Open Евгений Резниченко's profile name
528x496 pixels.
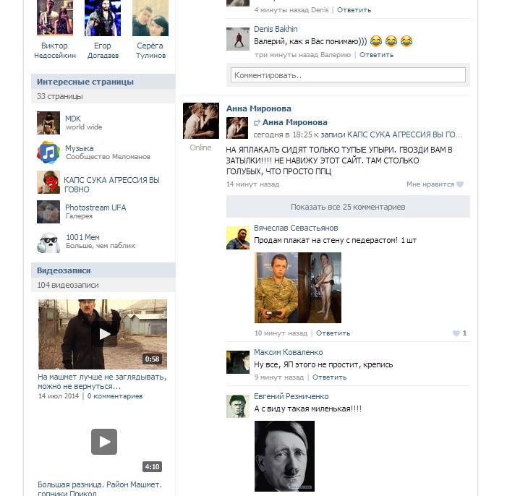pyautogui.click(x=291, y=397)
